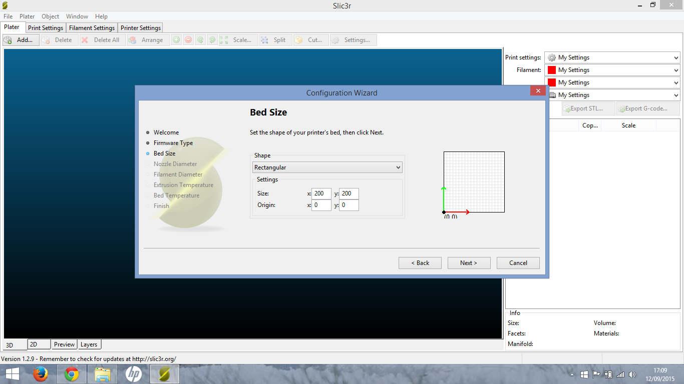Click the Scale... toolbar button
The image size is (684, 384).
click(x=238, y=40)
